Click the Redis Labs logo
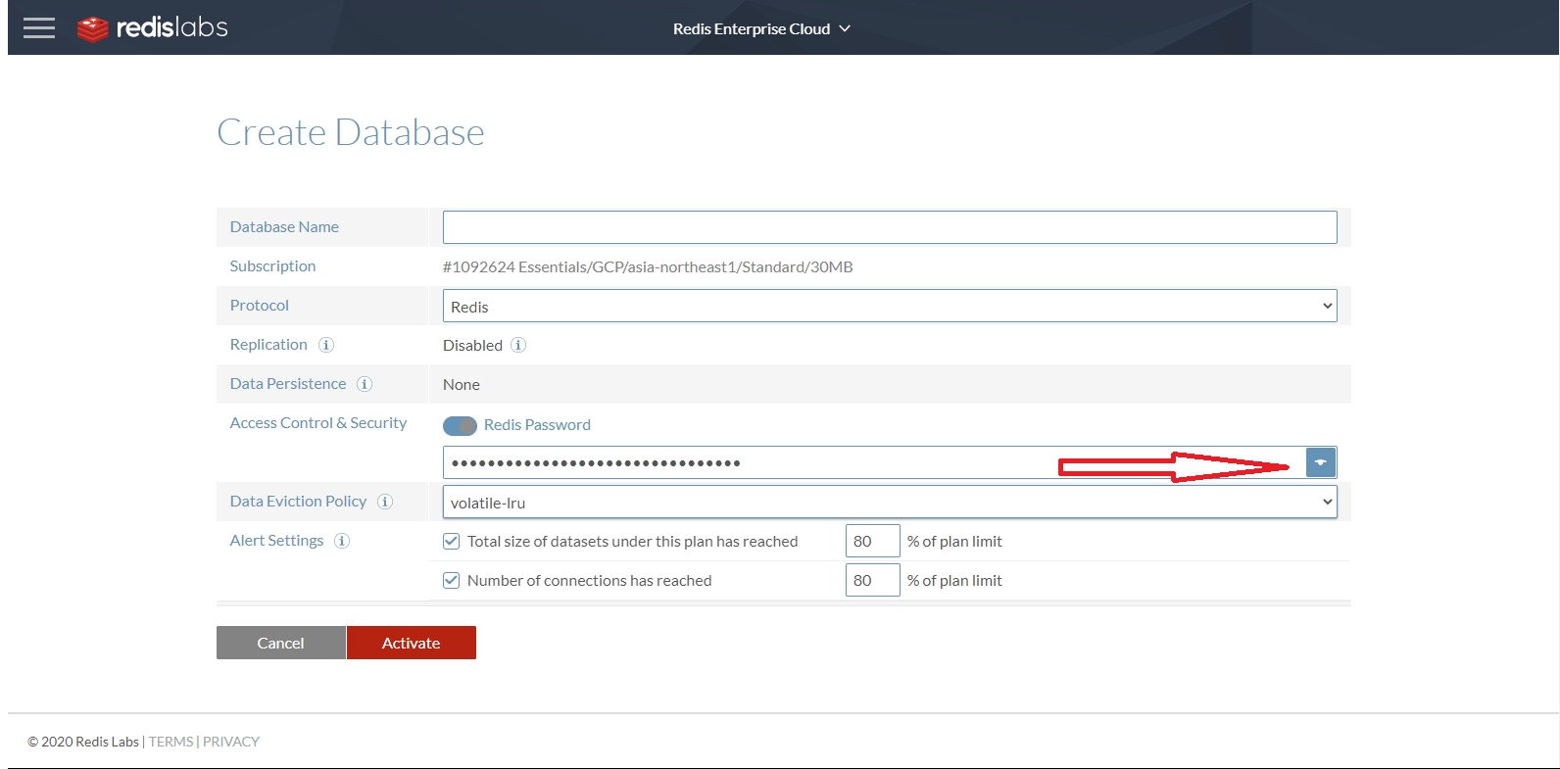 coord(153,28)
